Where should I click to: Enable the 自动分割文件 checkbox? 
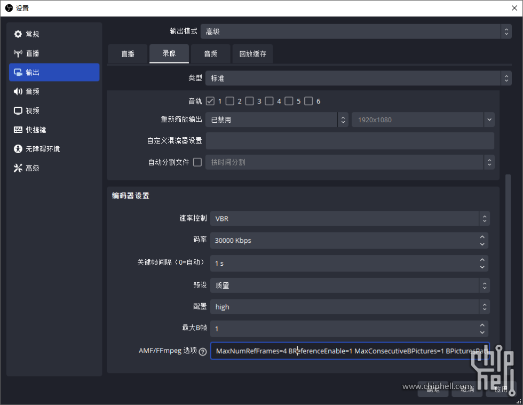[197, 162]
